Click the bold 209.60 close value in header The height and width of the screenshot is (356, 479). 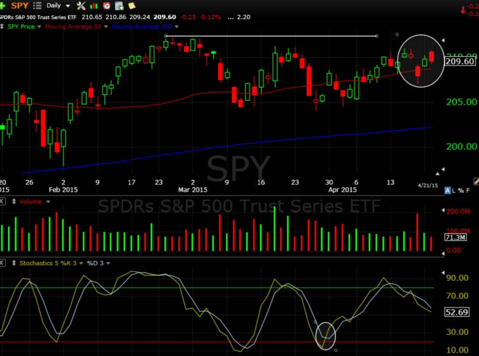(165, 17)
